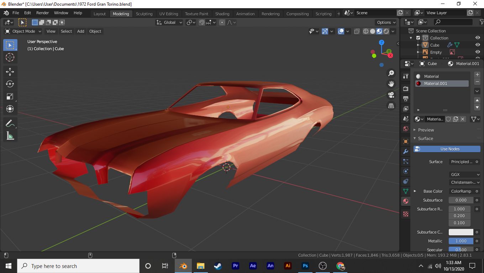Viewport: 484px width, 273px height.
Task: Switch to Rendered viewport shading
Action: (386, 31)
